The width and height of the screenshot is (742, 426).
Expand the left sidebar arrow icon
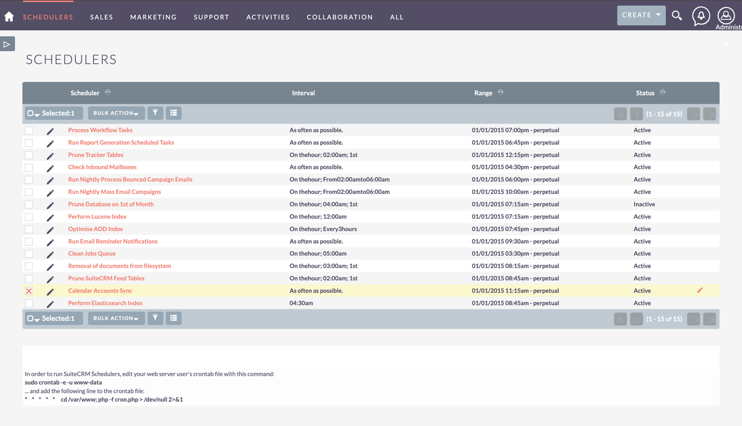pos(7,44)
